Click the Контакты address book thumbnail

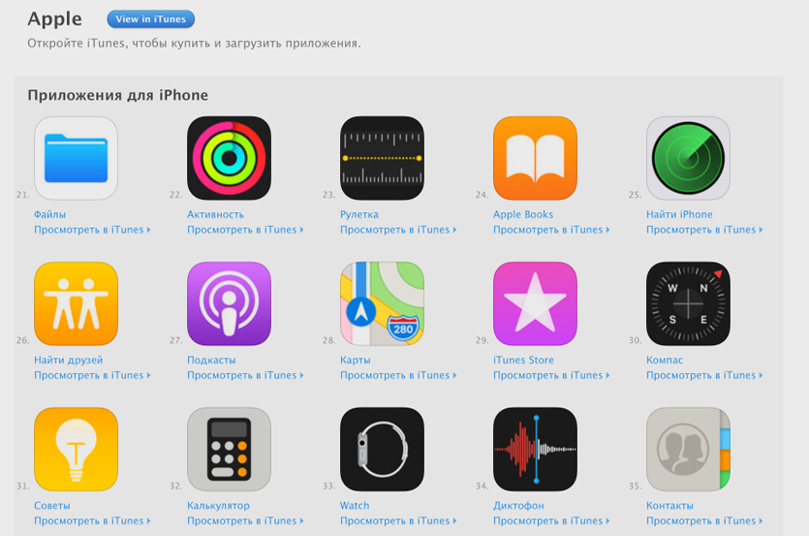(688, 449)
